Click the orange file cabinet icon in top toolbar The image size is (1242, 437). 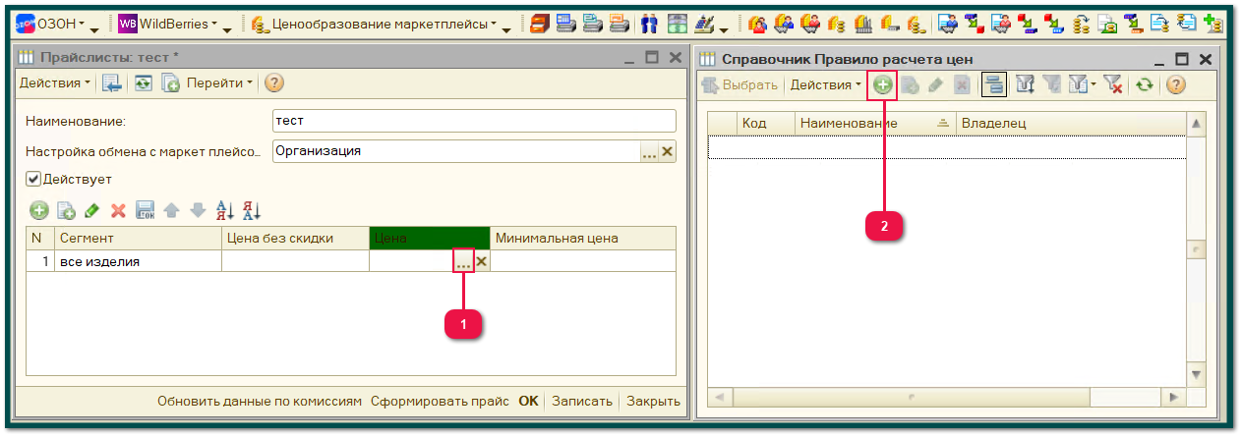coord(540,22)
